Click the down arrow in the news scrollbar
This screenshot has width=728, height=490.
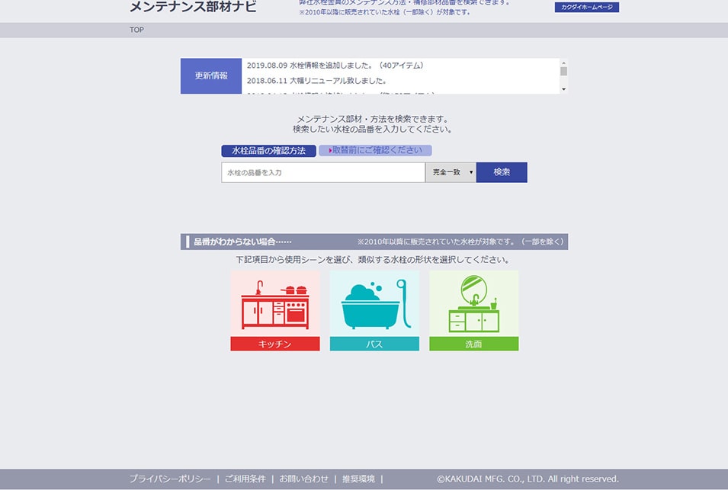point(564,89)
